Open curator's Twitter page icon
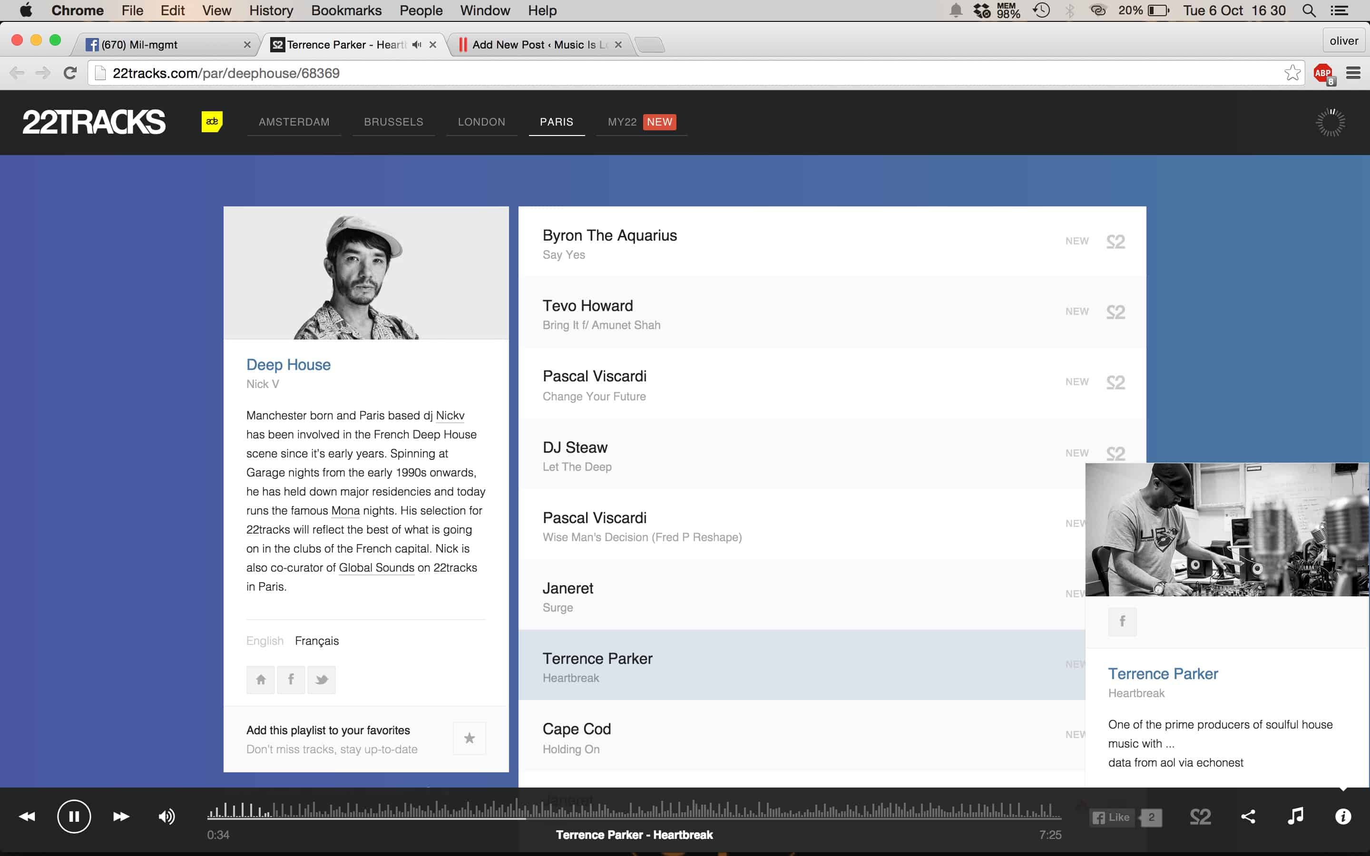The image size is (1370, 856). tap(322, 680)
